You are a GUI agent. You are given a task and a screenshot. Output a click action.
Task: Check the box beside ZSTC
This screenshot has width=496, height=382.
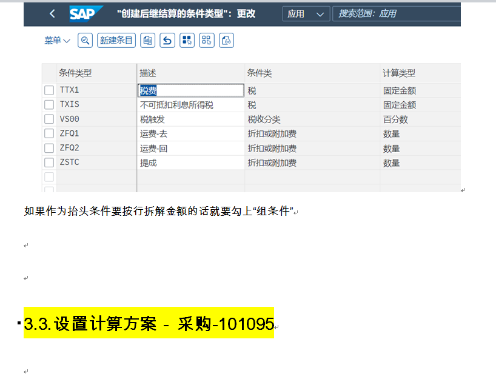tap(49, 163)
